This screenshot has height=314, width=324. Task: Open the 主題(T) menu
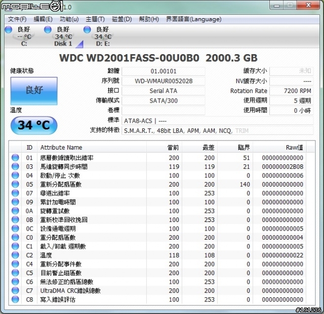(x=95, y=19)
